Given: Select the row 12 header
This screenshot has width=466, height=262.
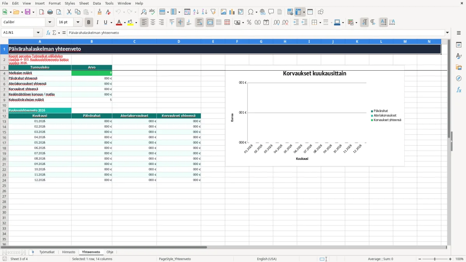Looking at the screenshot, I should 4,116.
